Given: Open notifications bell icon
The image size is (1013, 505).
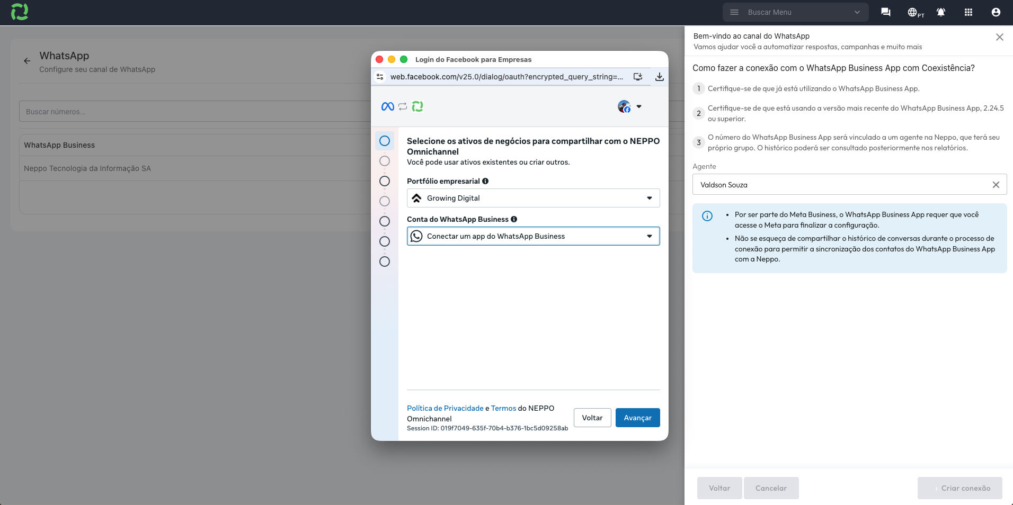Looking at the screenshot, I should pos(941,12).
